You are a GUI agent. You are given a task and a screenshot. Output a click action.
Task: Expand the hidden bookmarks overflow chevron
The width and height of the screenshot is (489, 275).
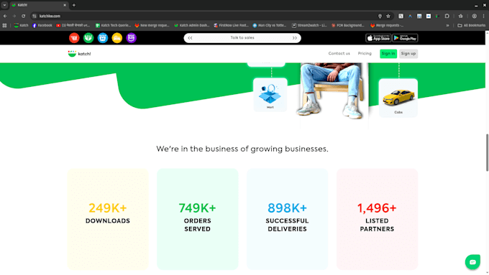[x=447, y=26]
